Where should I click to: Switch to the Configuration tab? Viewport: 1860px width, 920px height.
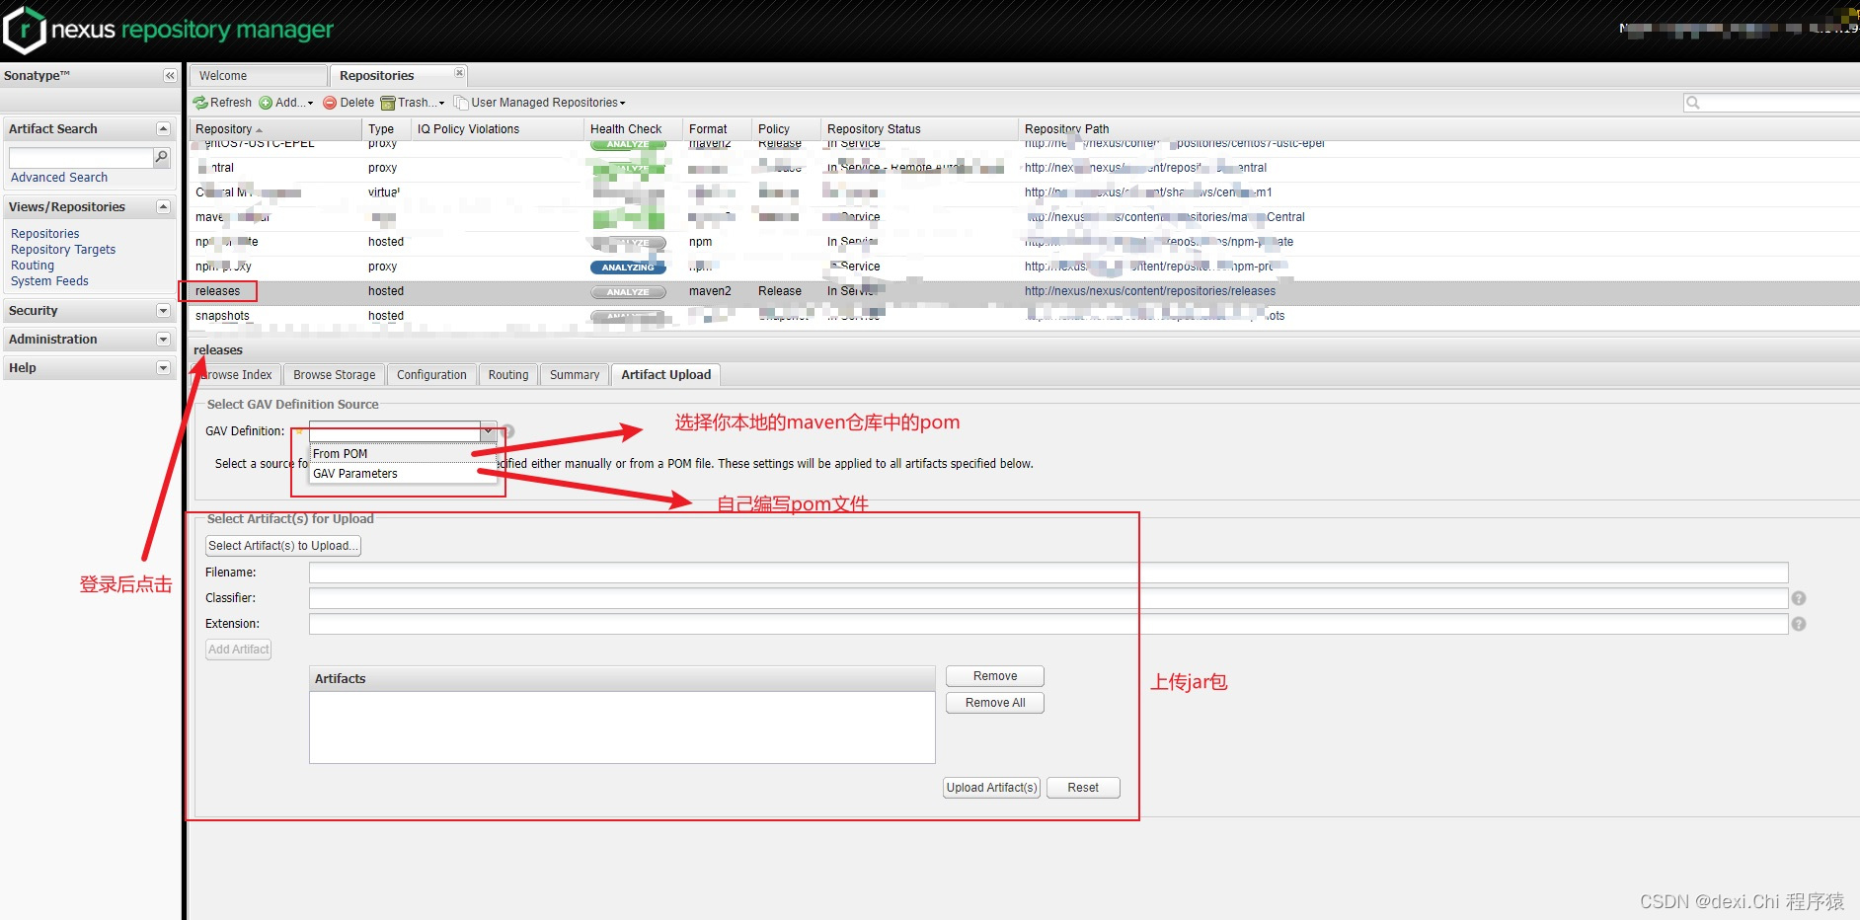(x=431, y=375)
